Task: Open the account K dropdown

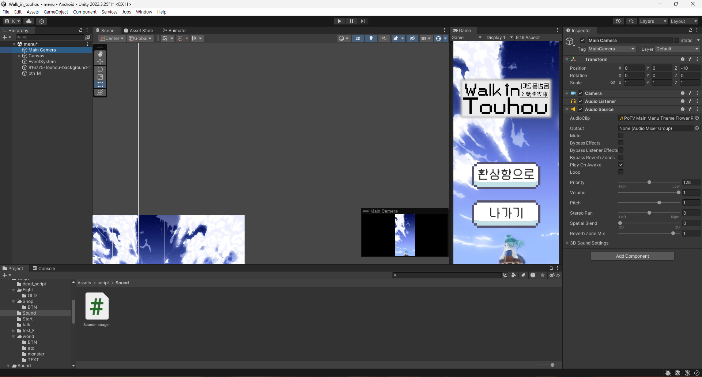Action: [12, 21]
